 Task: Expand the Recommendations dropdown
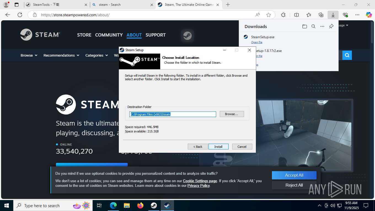61,55
